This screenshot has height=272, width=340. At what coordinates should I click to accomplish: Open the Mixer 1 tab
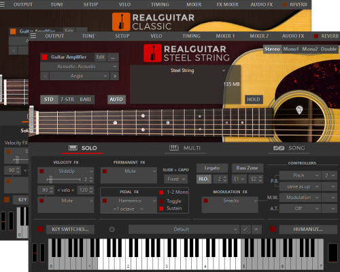(x=225, y=36)
